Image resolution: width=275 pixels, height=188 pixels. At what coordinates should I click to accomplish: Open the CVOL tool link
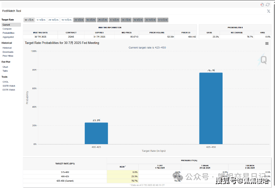pos(6,82)
